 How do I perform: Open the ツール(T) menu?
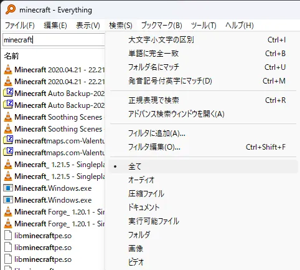click(204, 26)
